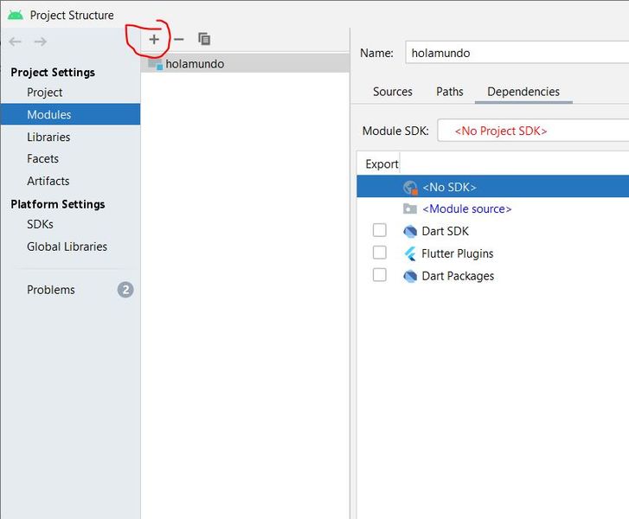
Task: Click the Export column header
Action: [x=382, y=164]
